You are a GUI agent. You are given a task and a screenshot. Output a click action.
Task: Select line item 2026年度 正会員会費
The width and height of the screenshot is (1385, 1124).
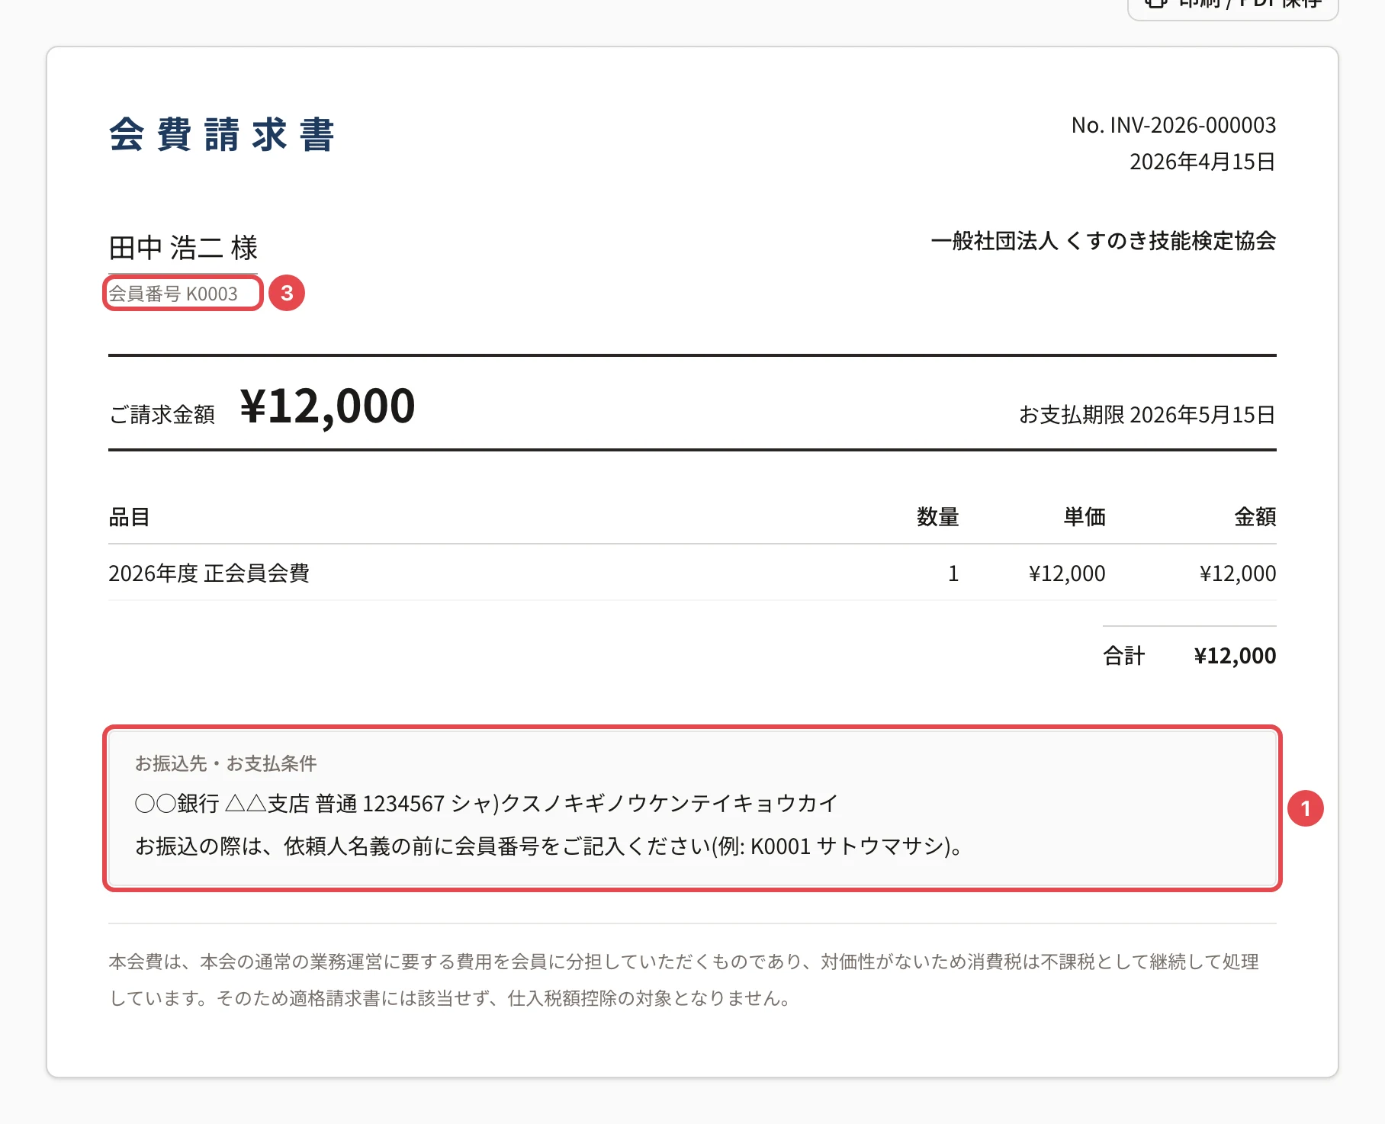pyautogui.click(x=209, y=573)
